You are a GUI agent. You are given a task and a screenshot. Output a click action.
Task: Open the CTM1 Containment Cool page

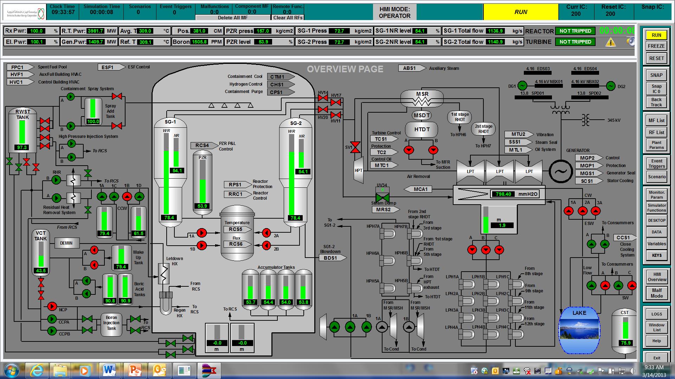pyautogui.click(x=281, y=77)
